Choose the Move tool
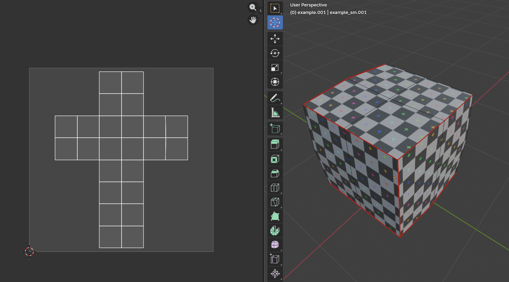This screenshot has width=509, height=282. coord(275,39)
